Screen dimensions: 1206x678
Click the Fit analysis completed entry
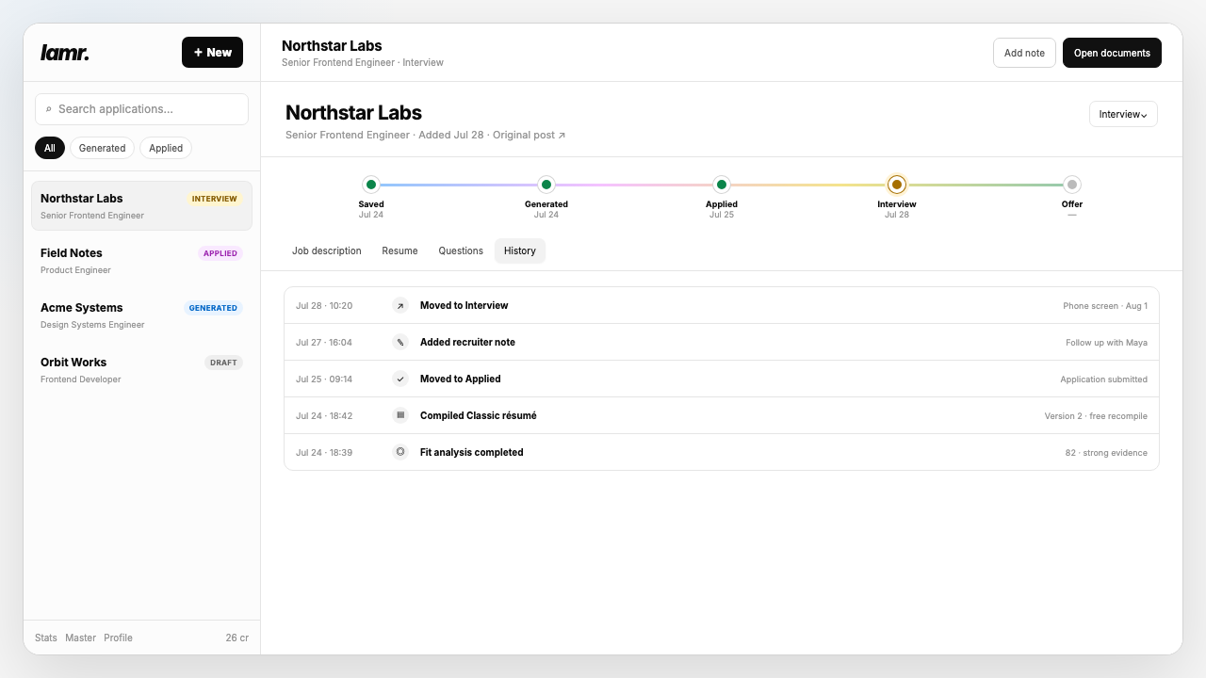click(722, 452)
